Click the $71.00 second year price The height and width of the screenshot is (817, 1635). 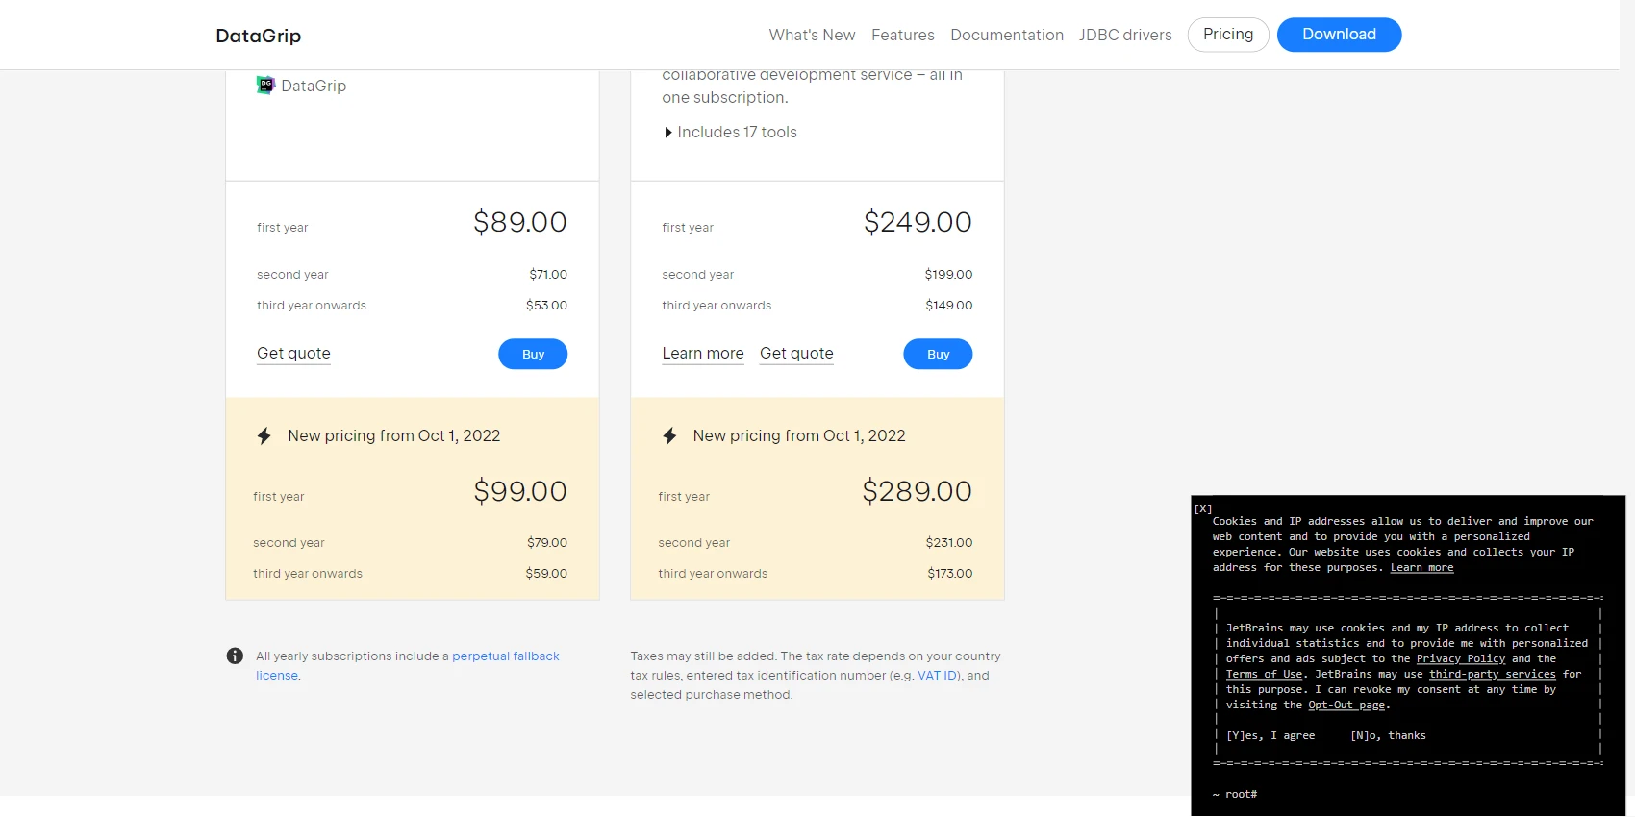[548, 275]
